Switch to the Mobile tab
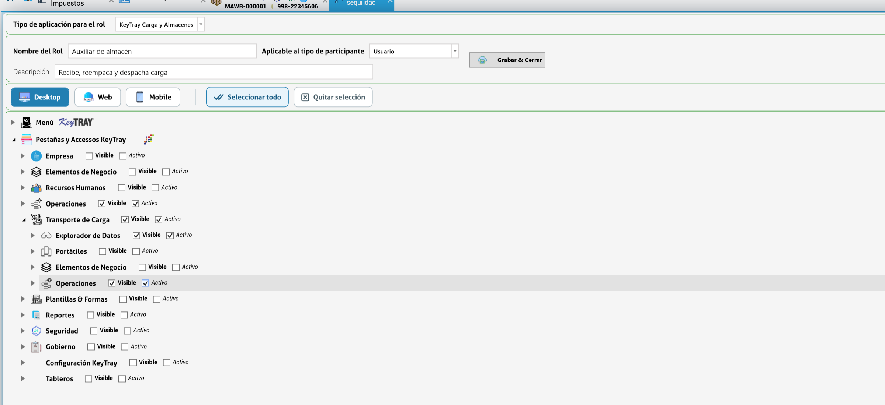The width and height of the screenshot is (885, 405). click(153, 97)
